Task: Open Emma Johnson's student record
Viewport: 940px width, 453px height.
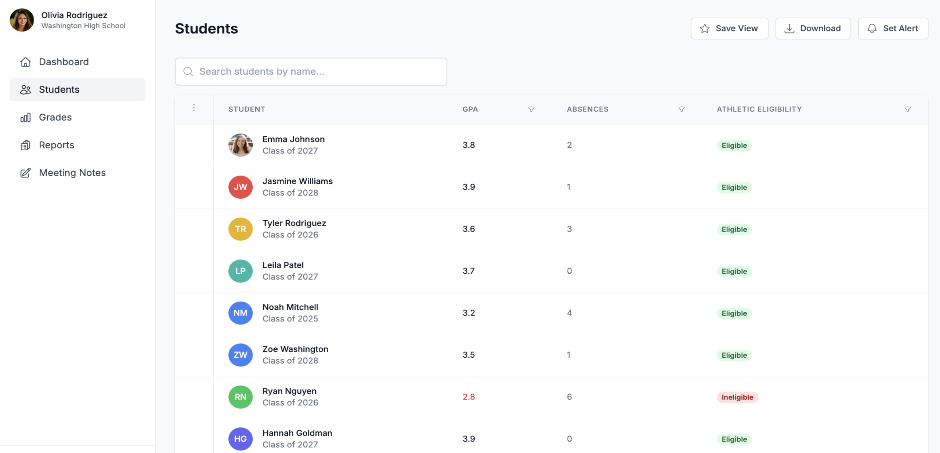Action: (293, 139)
